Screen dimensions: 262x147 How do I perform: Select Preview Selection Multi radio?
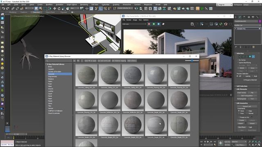point(252,76)
